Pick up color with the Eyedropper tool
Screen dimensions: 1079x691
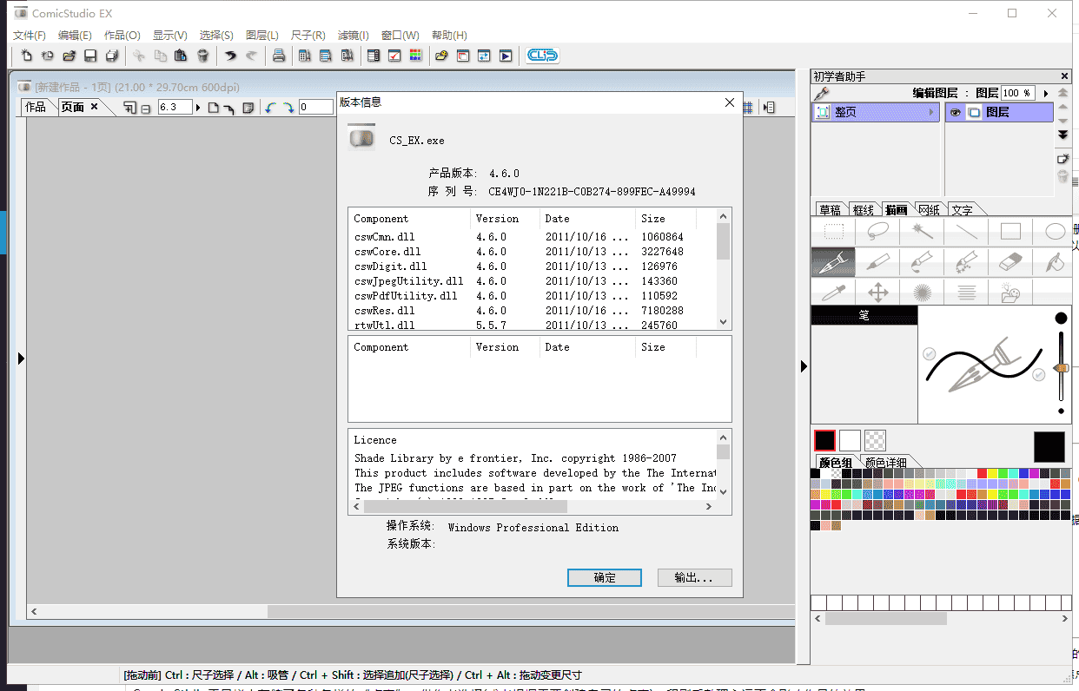point(832,293)
